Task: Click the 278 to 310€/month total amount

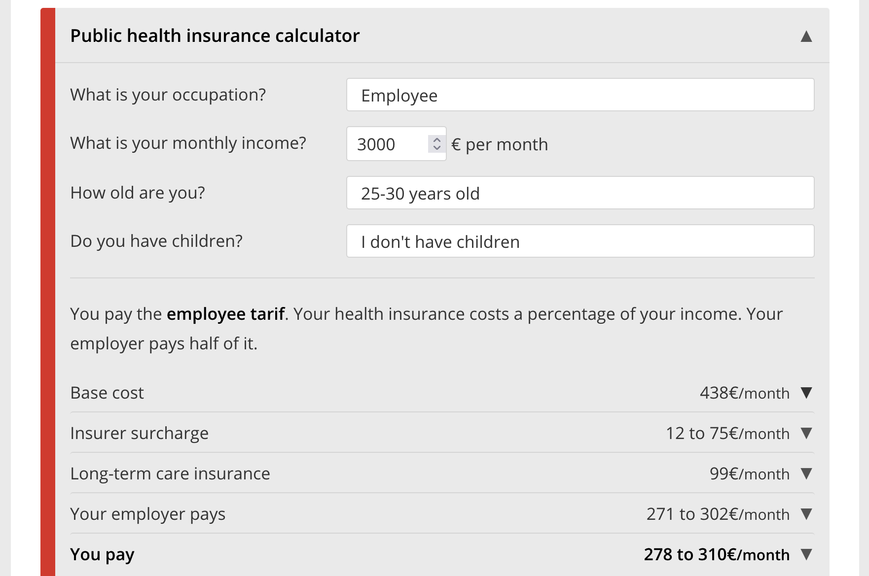Action: point(717,554)
